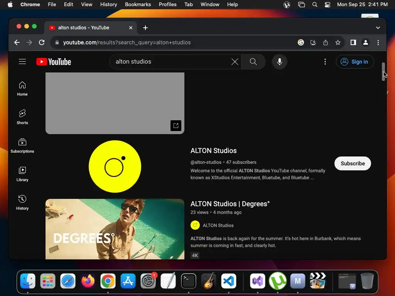Open the History menu in the menu bar

[108, 5]
